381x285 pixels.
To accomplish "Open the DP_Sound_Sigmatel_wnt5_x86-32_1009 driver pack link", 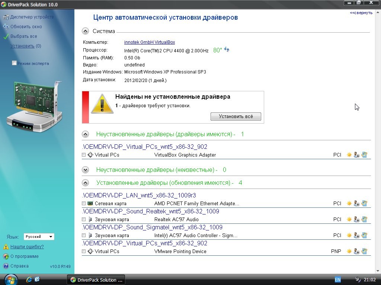I will 152,227.
